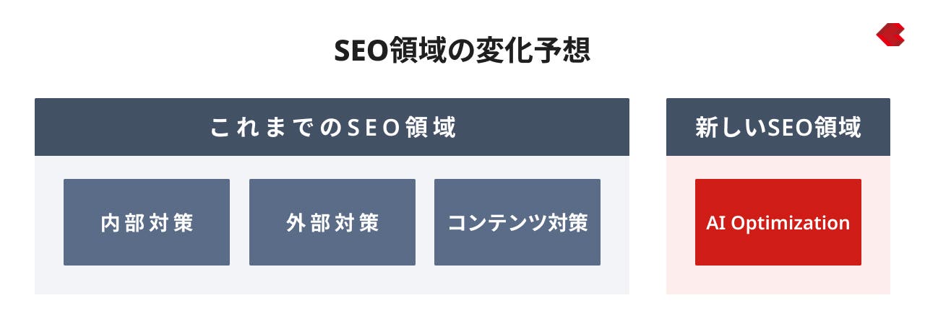Click the gray gap between 外部対策 and コンテンツ対策
The width and height of the screenshot is (925, 329).
[425, 222]
